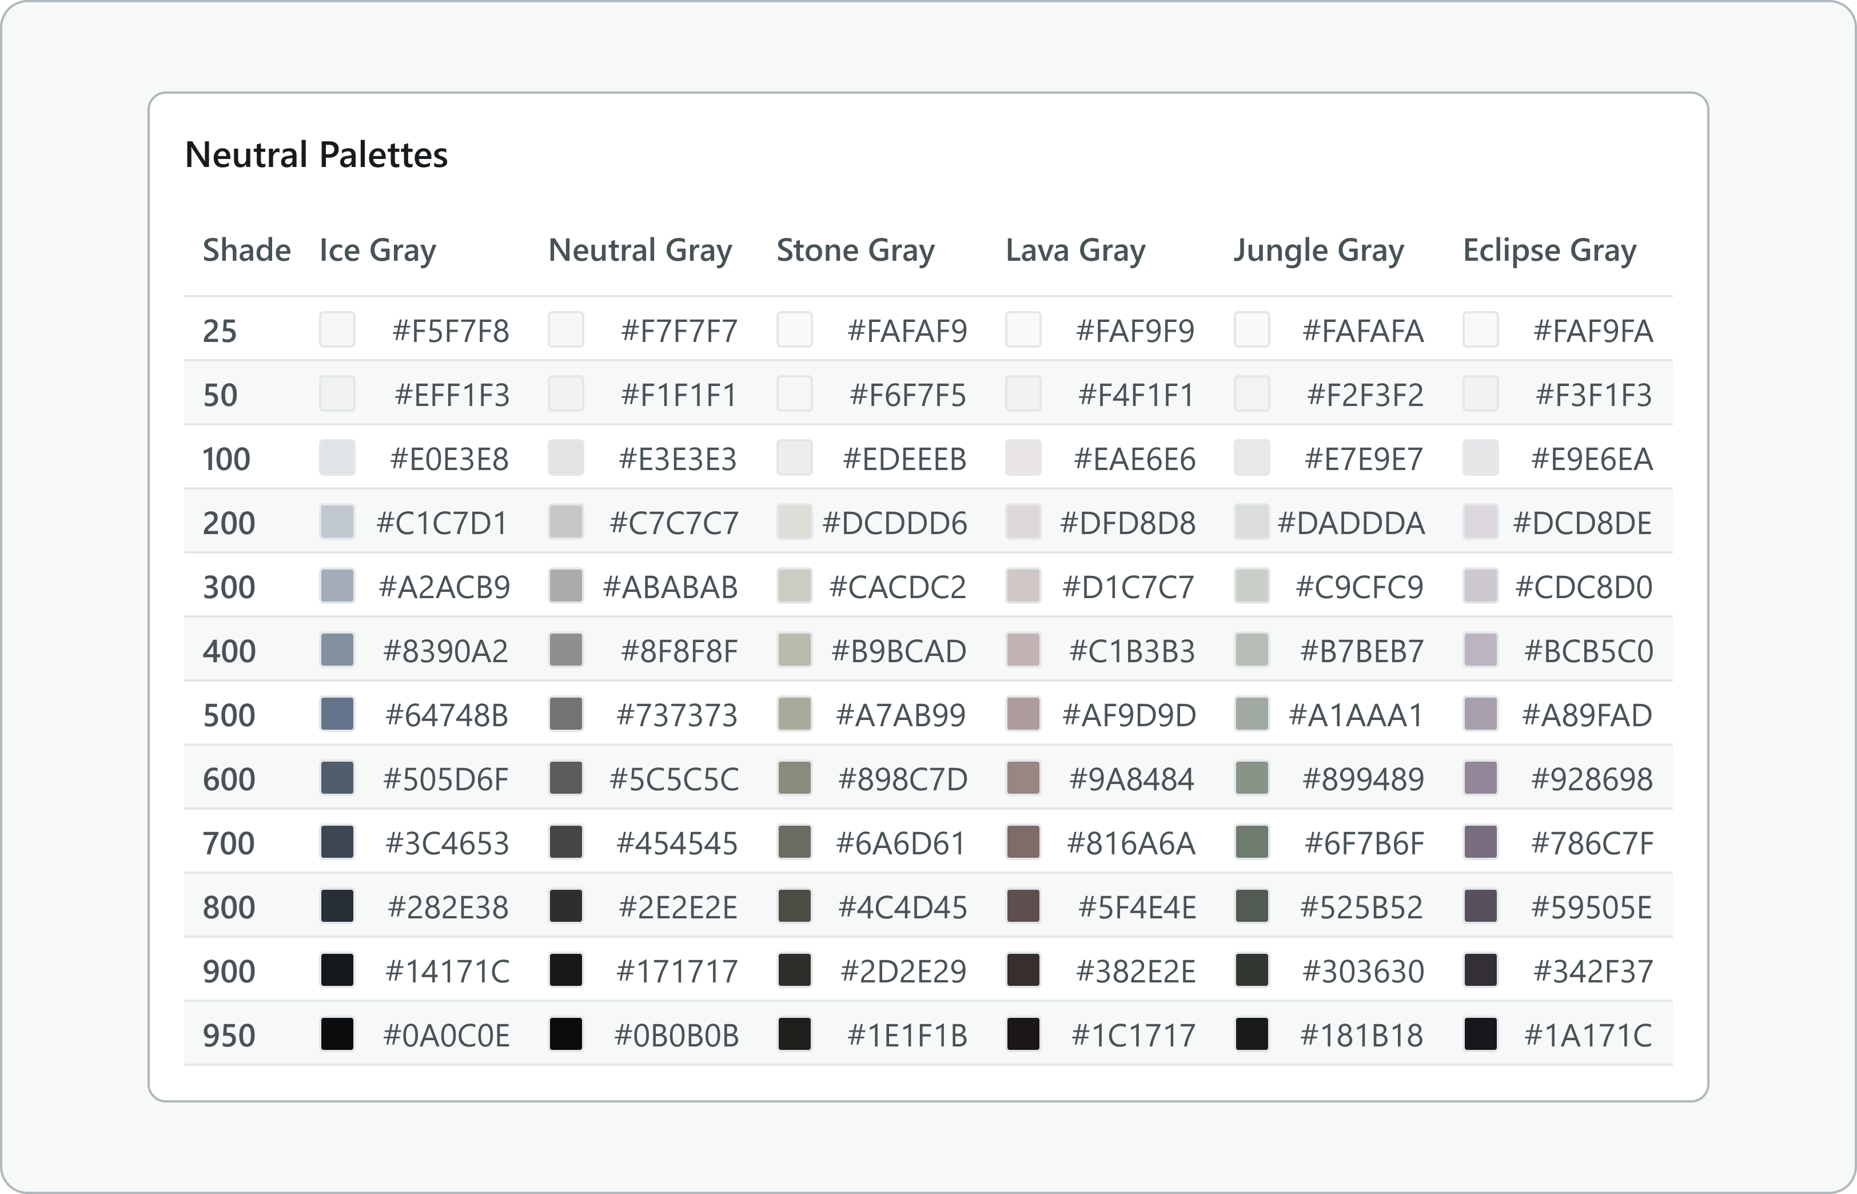Click the Stone Gray 800 swatch #4C4D45
The image size is (1857, 1194).
pos(794,906)
